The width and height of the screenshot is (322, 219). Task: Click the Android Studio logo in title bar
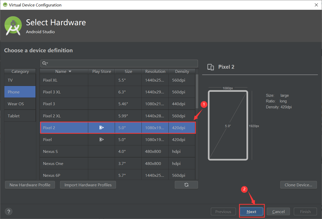point(5,5)
